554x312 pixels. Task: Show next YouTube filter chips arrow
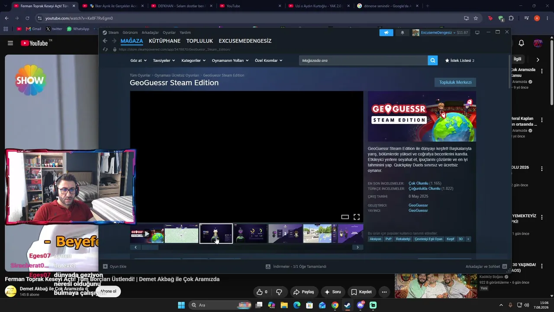point(538,59)
